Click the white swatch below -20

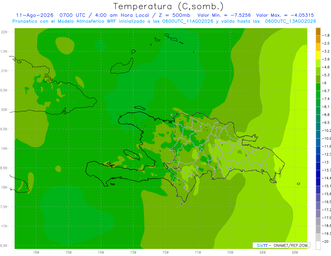click(x=318, y=246)
